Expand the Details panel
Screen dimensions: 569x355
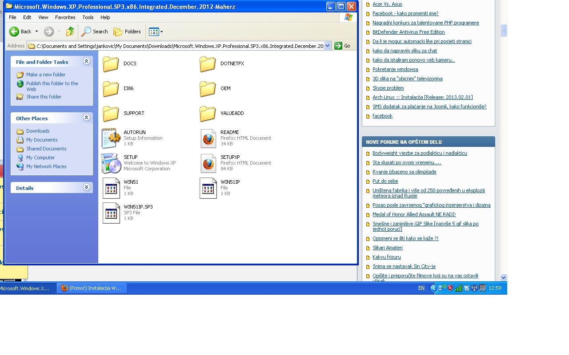(87, 187)
